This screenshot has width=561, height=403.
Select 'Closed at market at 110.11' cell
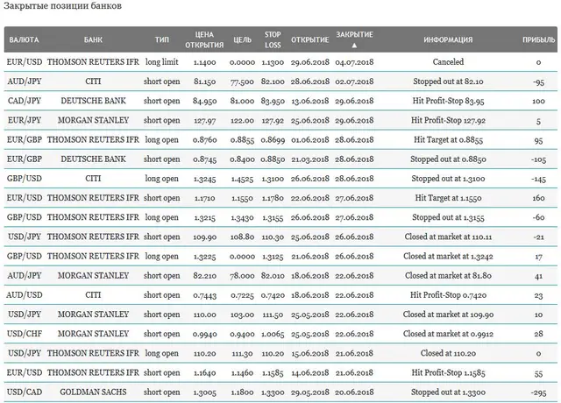click(448, 237)
